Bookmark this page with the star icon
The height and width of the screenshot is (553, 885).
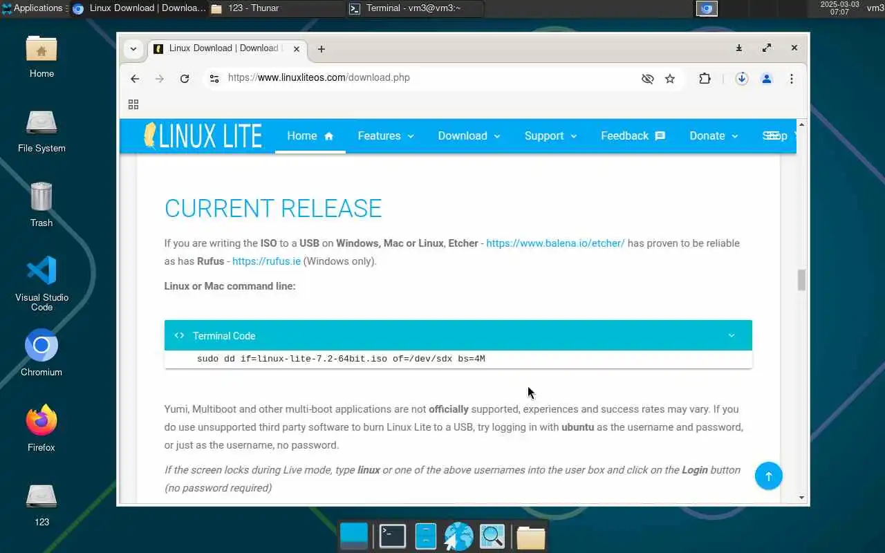pos(670,79)
